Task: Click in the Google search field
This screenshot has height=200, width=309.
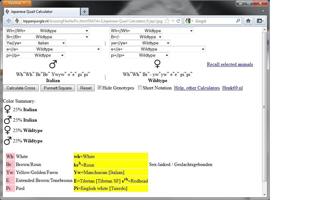Action: [x=215, y=21]
